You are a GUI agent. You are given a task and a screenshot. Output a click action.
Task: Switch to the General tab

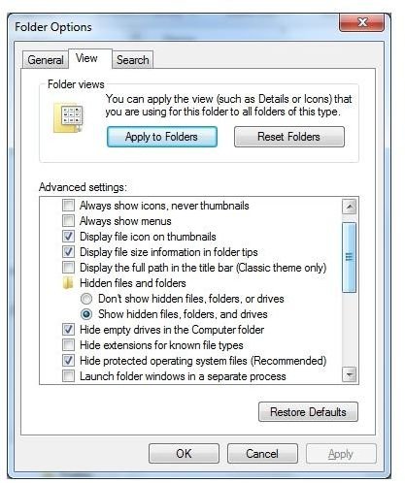46,60
